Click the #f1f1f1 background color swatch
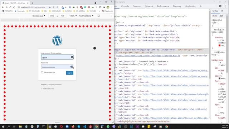This screenshot has width=229, height=129. [x=219, y=65]
